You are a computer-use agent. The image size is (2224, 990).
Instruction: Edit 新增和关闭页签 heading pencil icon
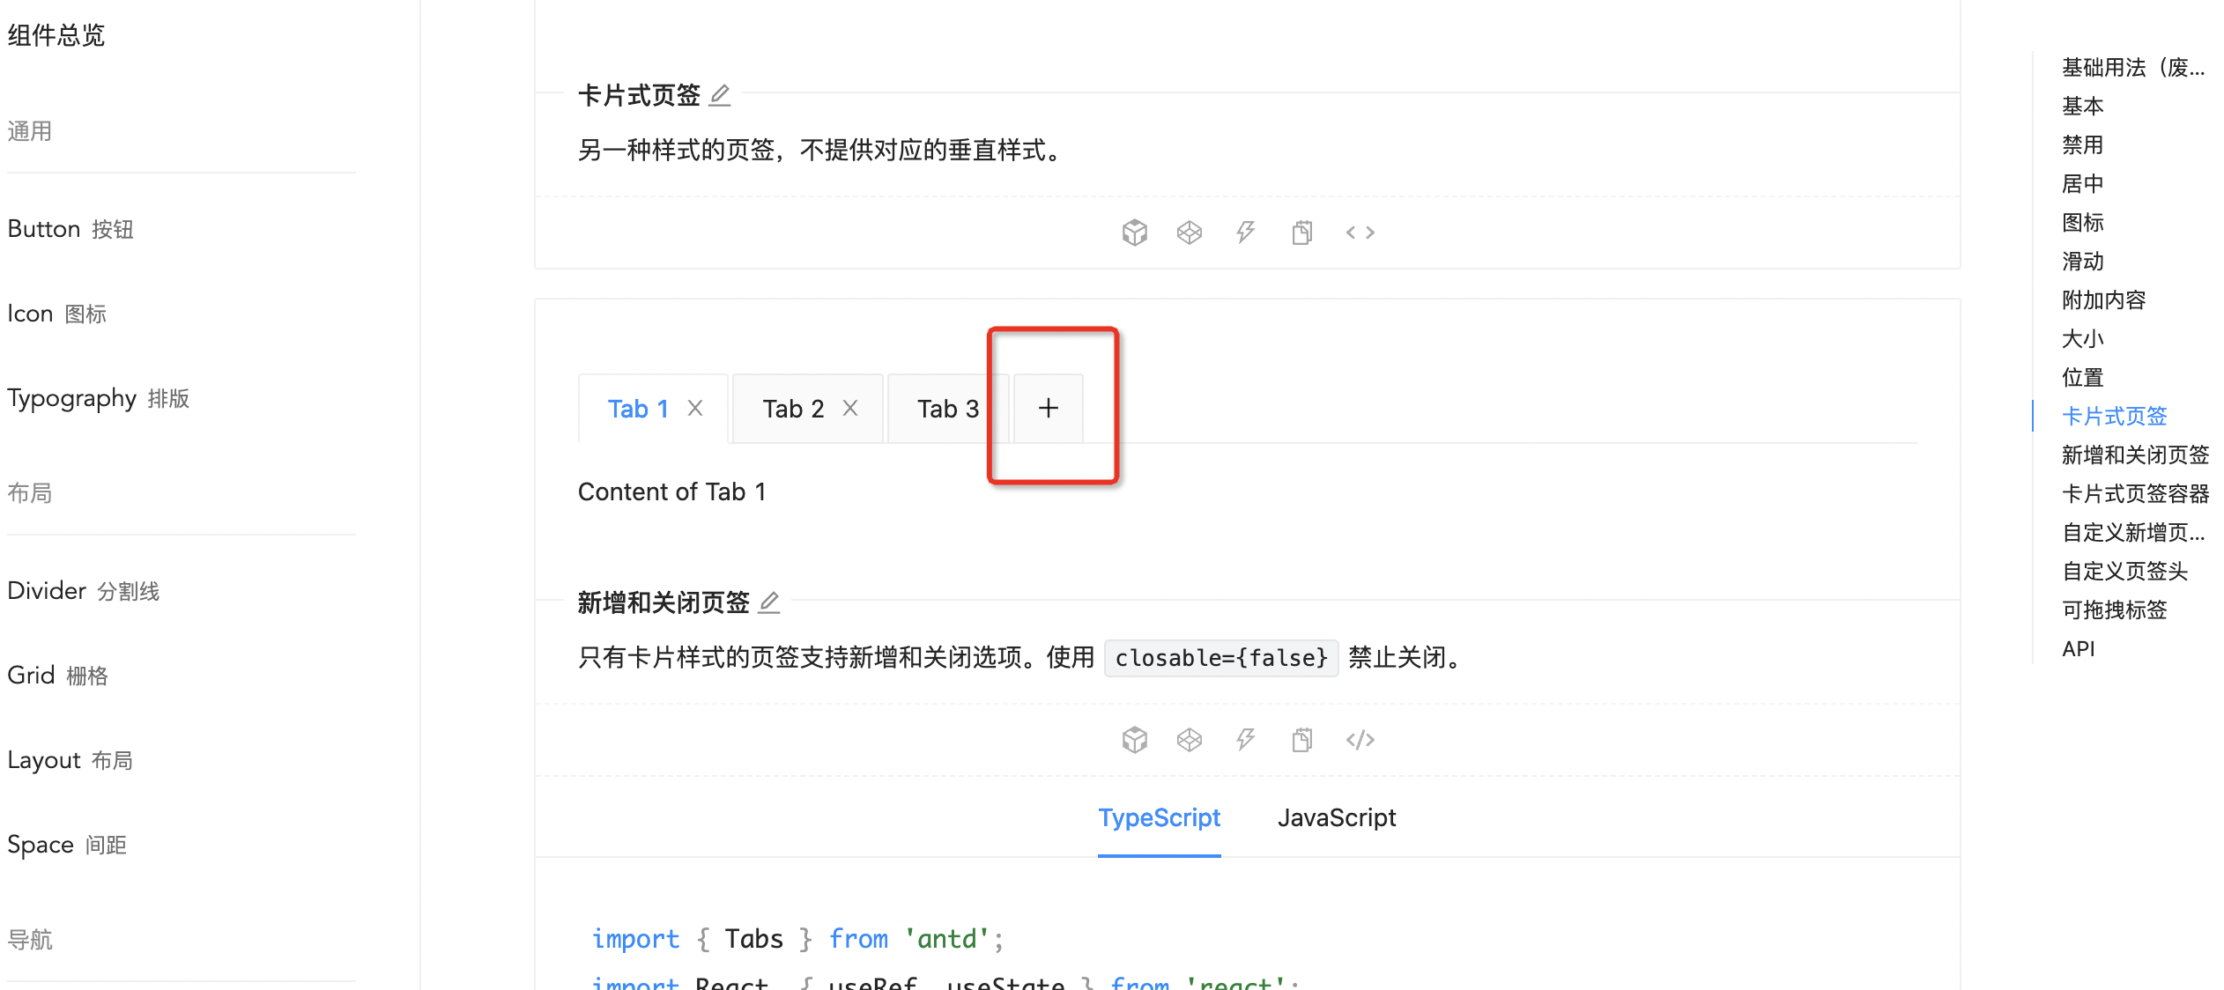click(769, 602)
